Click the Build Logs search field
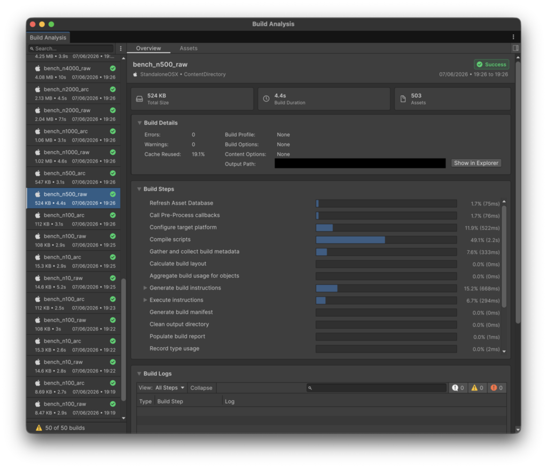547x468 pixels. 377,388
